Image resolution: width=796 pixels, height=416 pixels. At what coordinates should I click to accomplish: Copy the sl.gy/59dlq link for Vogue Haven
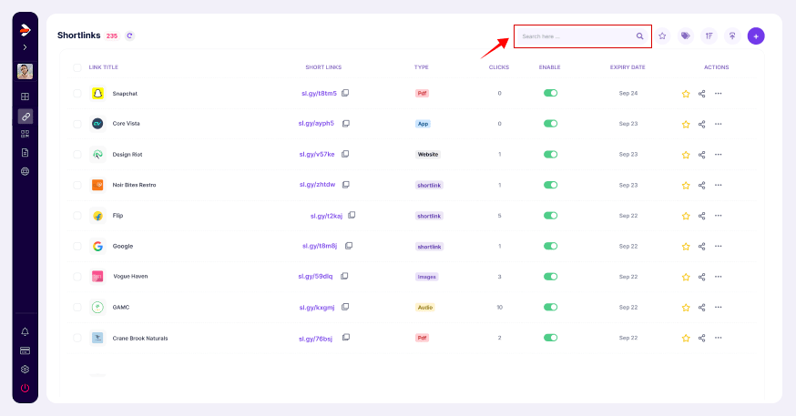[x=344, y=276]
